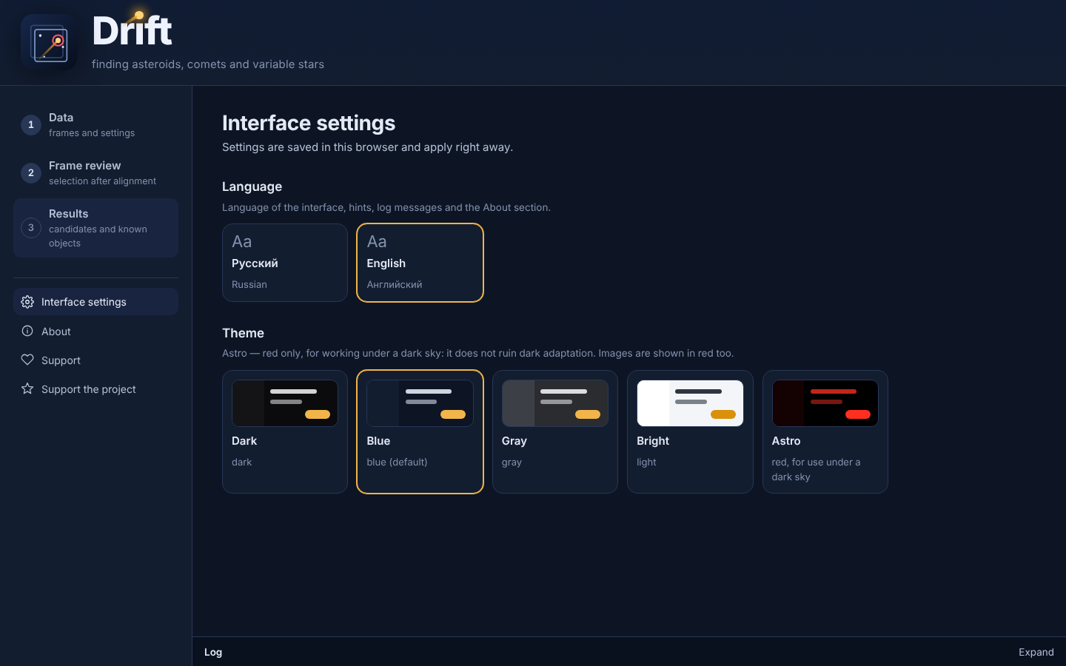Click the star icon for Support the project

point(27,388)
